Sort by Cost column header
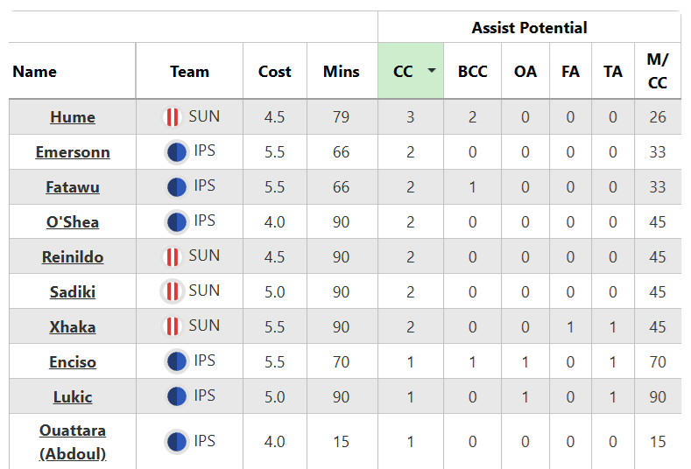This screenshot has width=691, height=469. [274, 72]
